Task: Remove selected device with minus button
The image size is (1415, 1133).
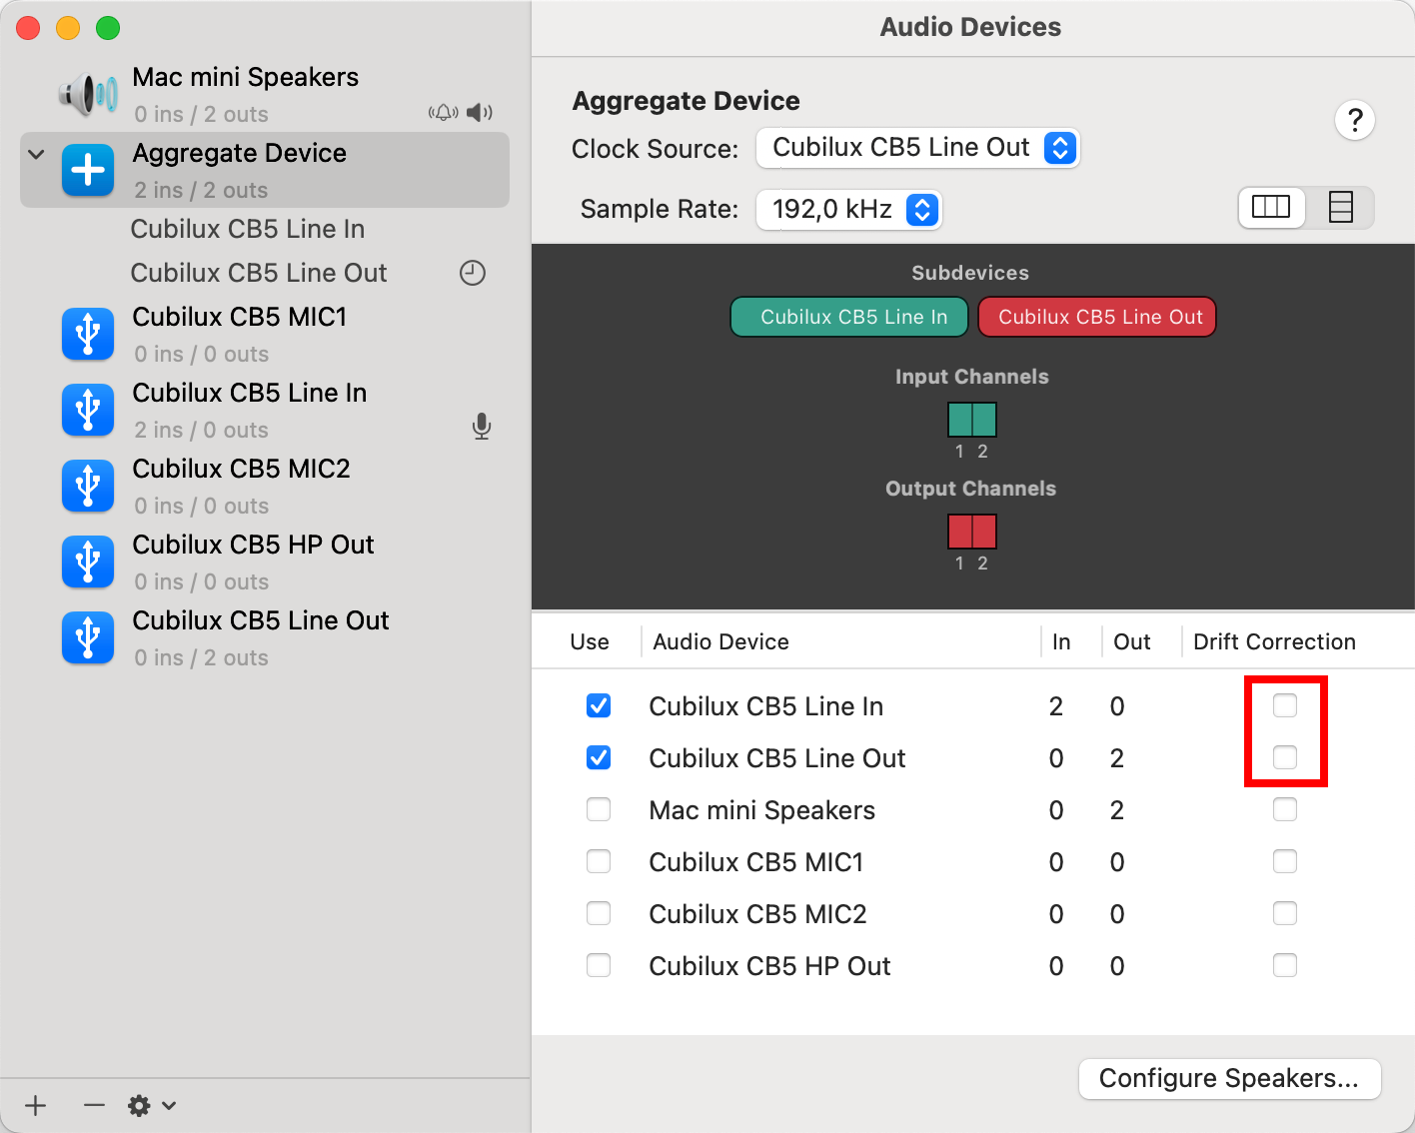Action: [94, 1105]
